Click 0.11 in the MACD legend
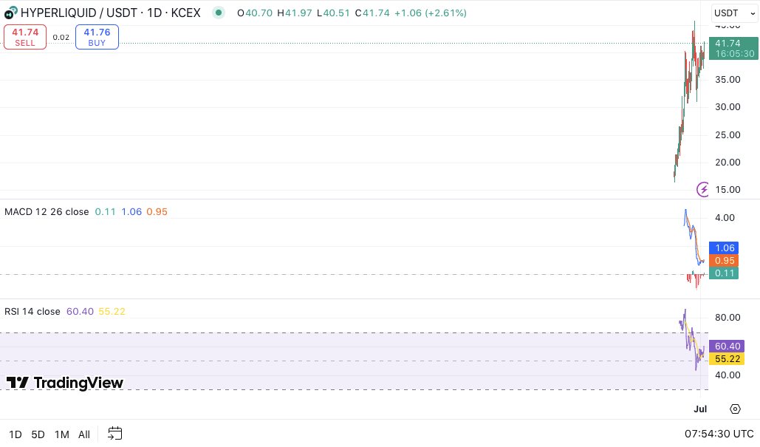The height and width of the screenshot is (447, 760). [105, 212]
